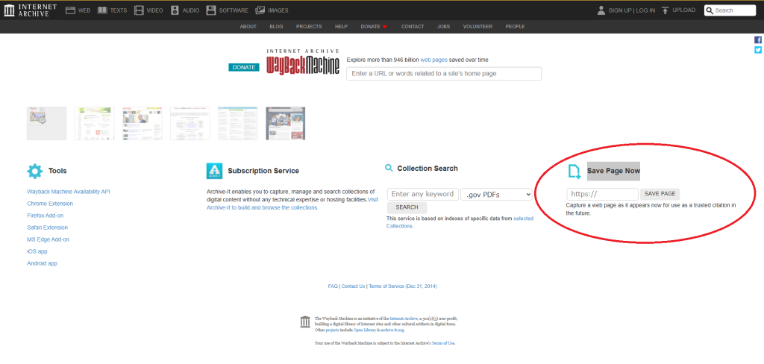Screen dimensions: 764x364
Task: Click the top-right Search box
Action: 730,10
